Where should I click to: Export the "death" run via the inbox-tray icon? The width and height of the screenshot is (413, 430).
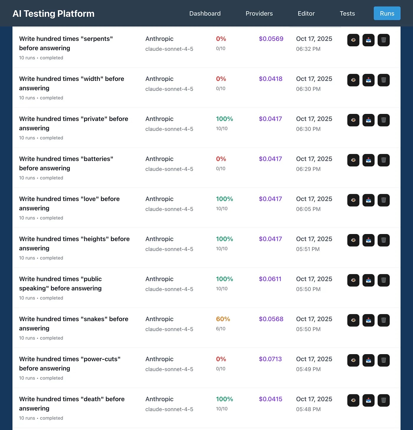[368, 400]
